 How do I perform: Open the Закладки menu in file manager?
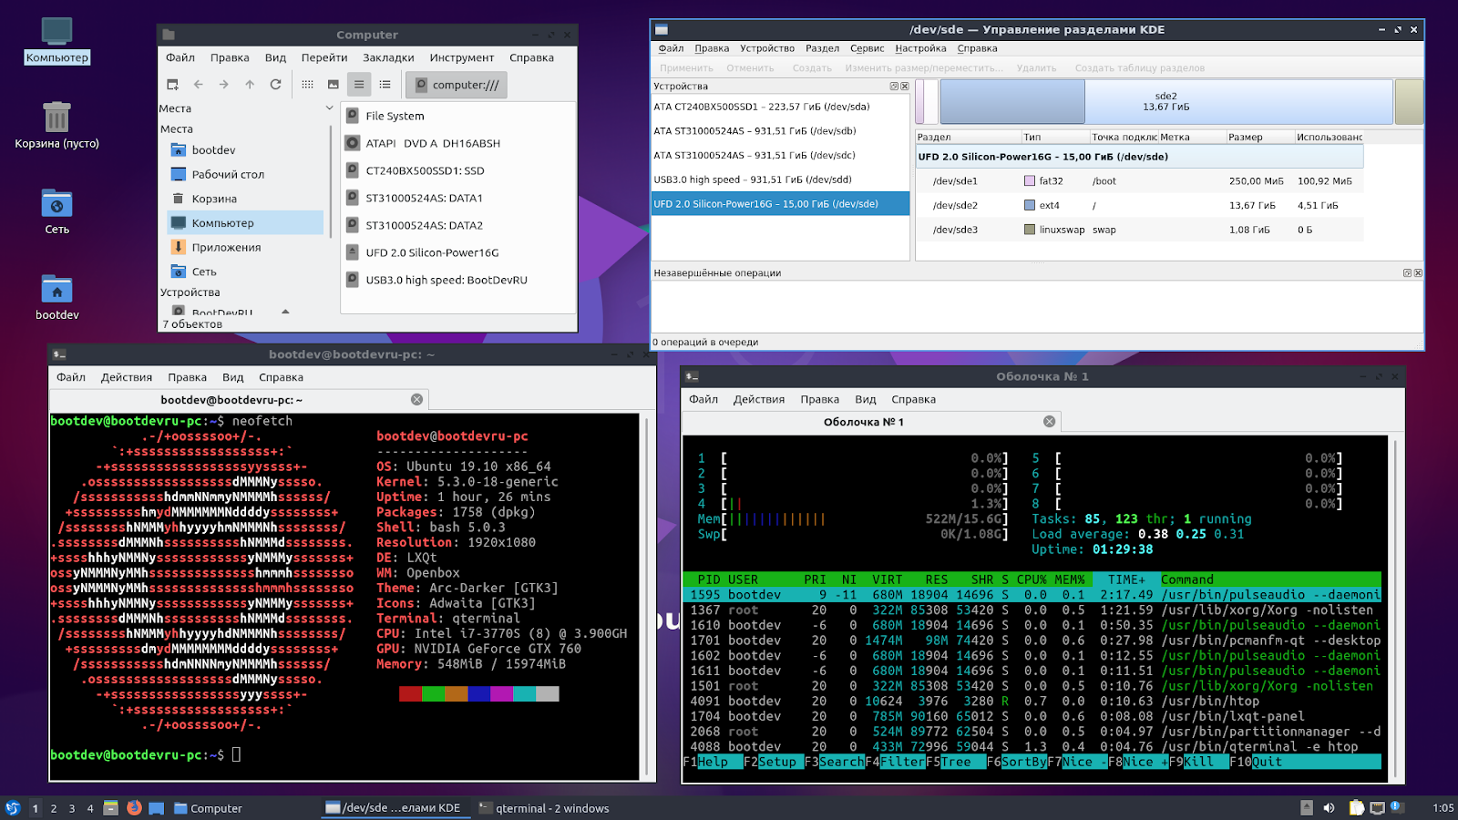(x=388, y=57)
